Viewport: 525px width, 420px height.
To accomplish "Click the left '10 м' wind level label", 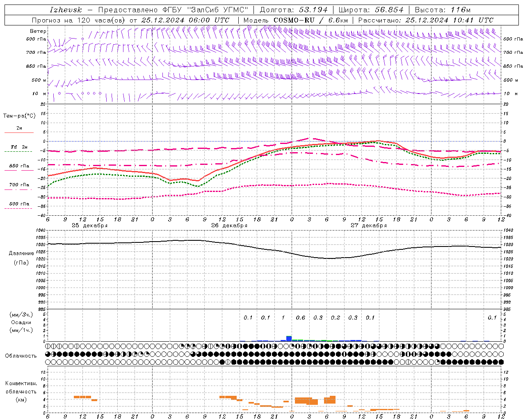I will coord(39,94).
